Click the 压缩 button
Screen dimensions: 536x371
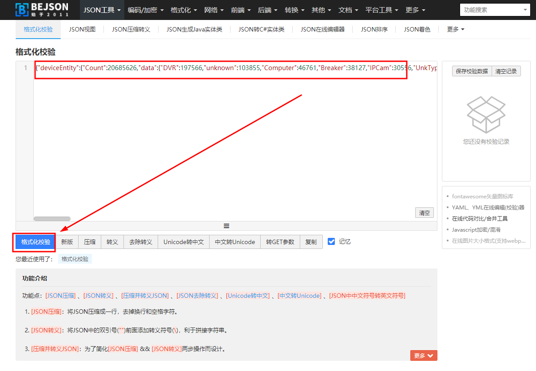point(90,242)
